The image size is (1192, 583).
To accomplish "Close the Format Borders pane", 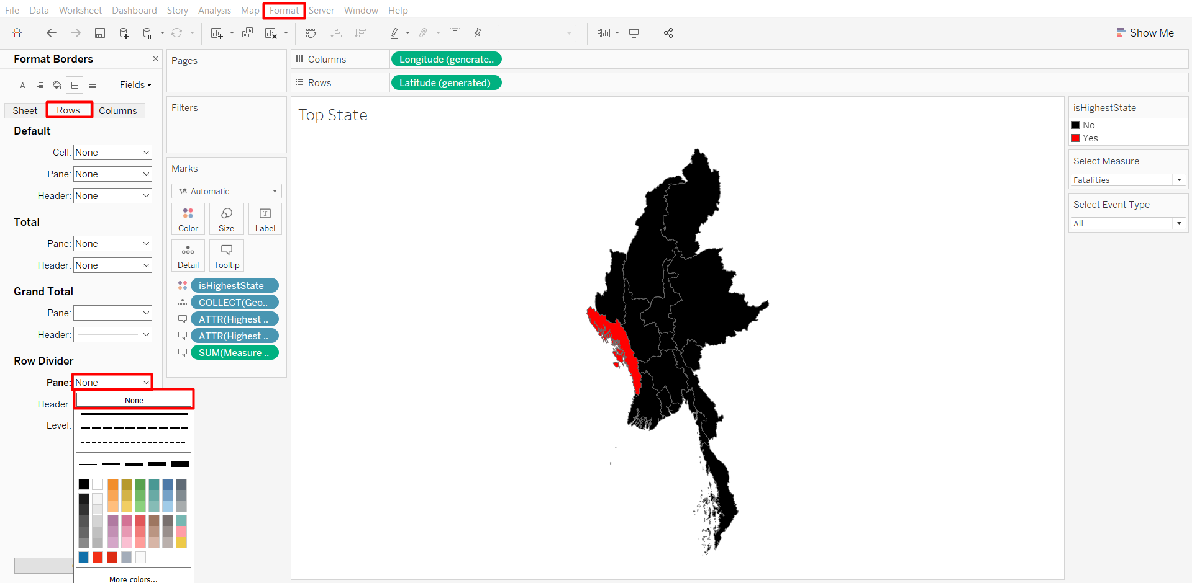I will (x=155, y=59).
